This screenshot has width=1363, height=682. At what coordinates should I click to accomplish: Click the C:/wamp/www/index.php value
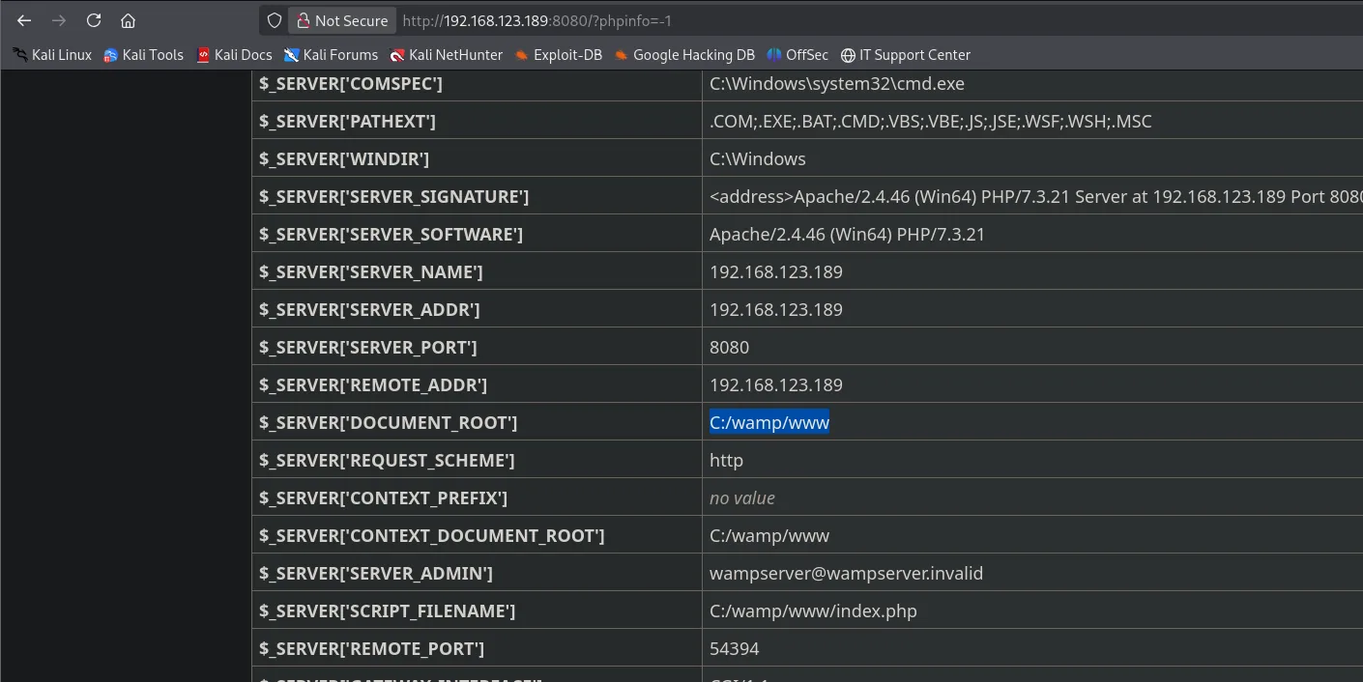[x=813, y=611]
